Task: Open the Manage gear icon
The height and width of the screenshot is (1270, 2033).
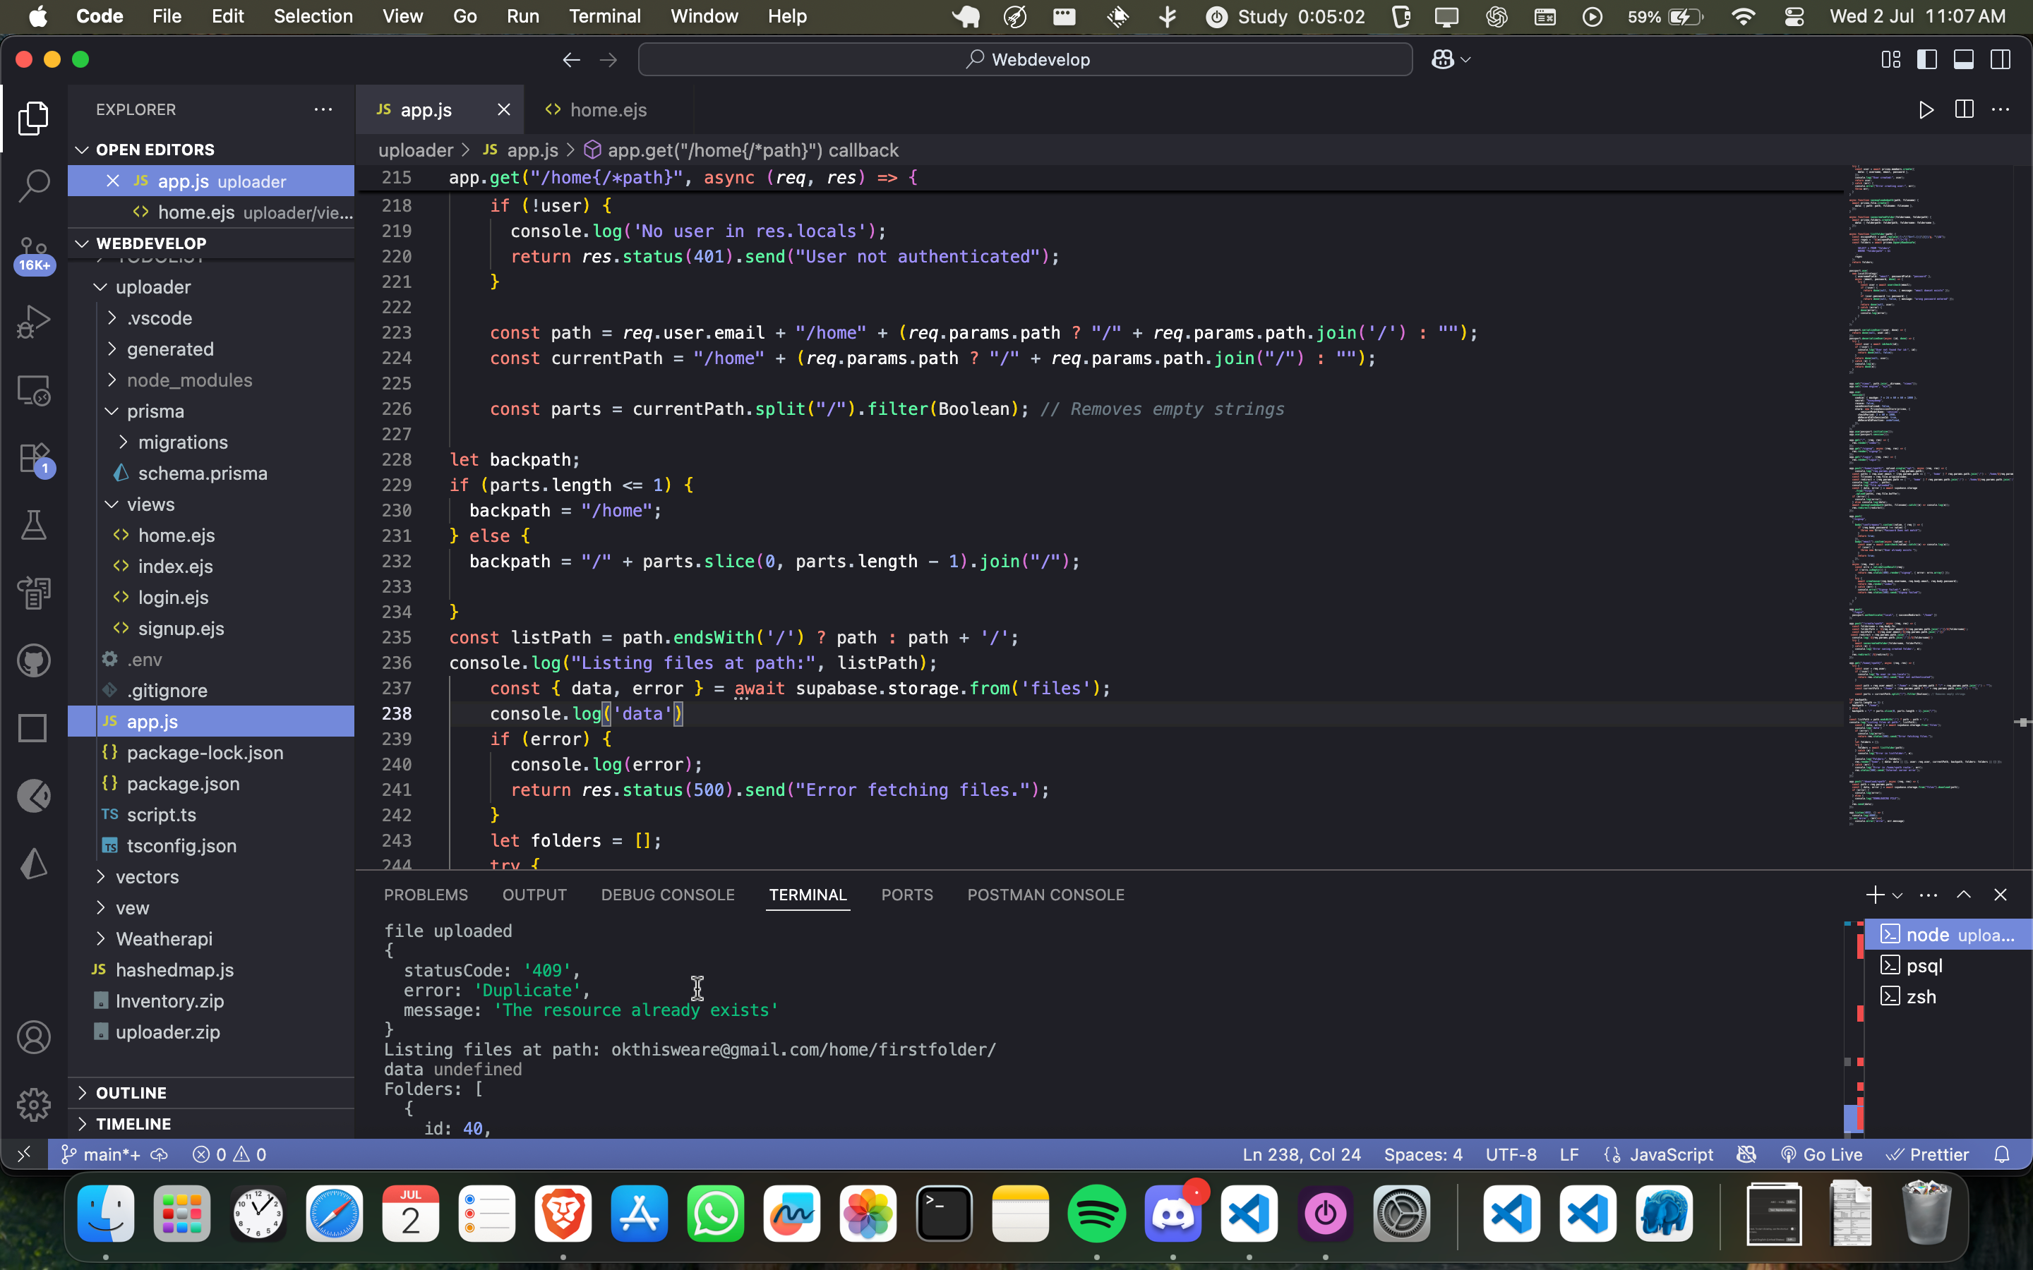Action: pyautogui.click(x=34, y=1104)
